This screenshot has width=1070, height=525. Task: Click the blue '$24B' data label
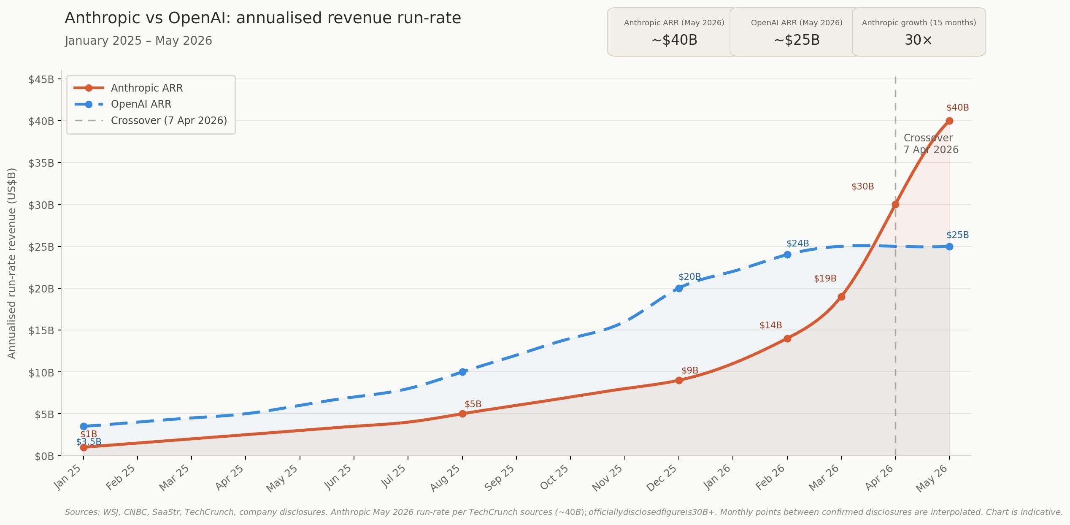tap(797, 244)
